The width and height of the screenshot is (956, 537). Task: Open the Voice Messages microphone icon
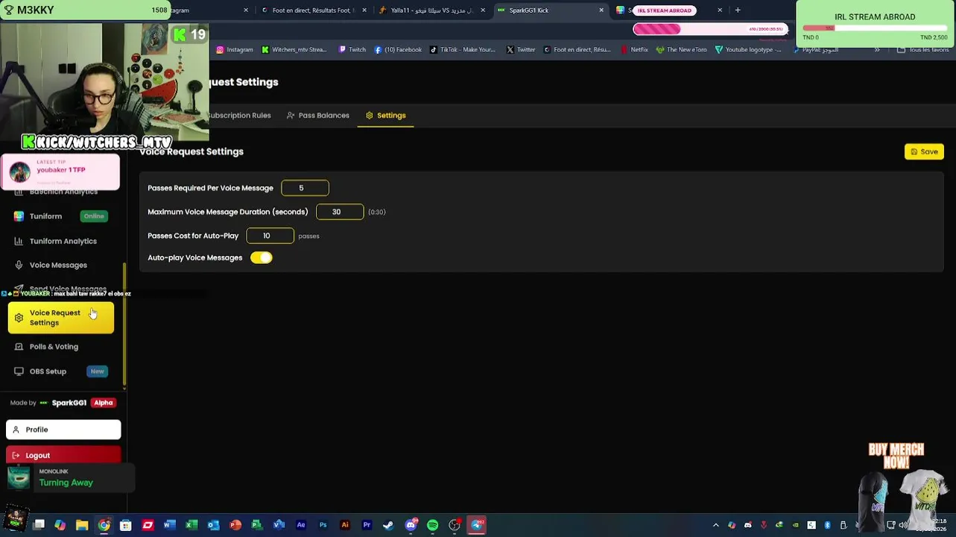click(19, 265)
